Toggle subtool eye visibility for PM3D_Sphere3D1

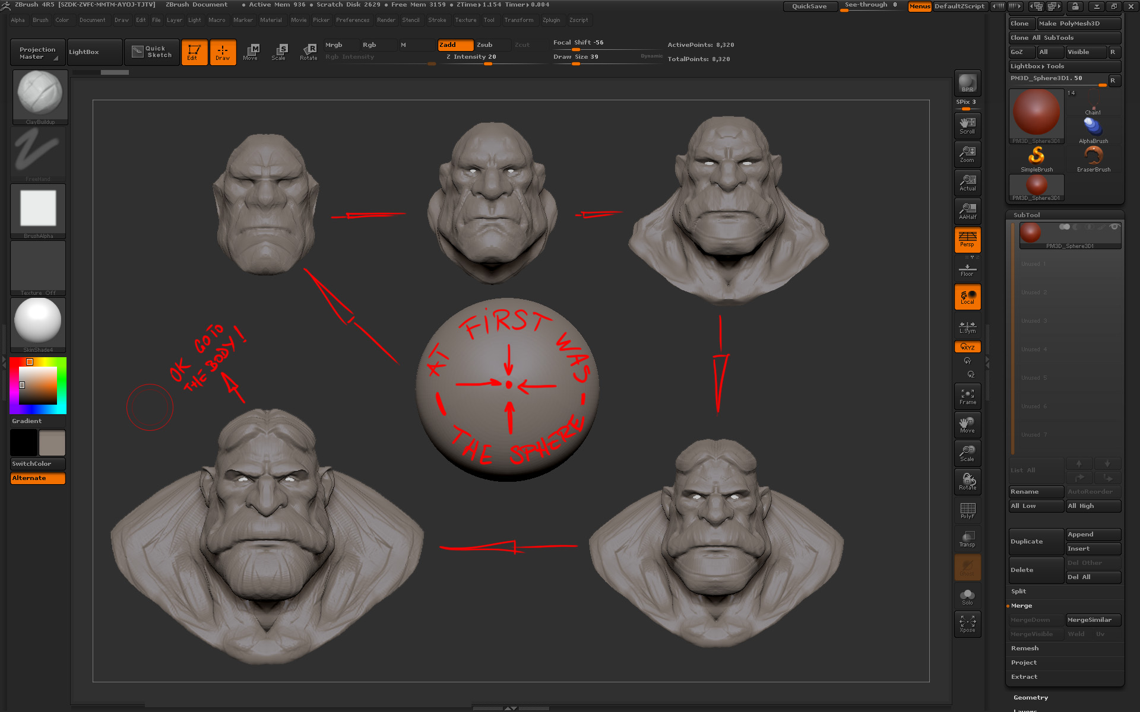[1114, 227]
